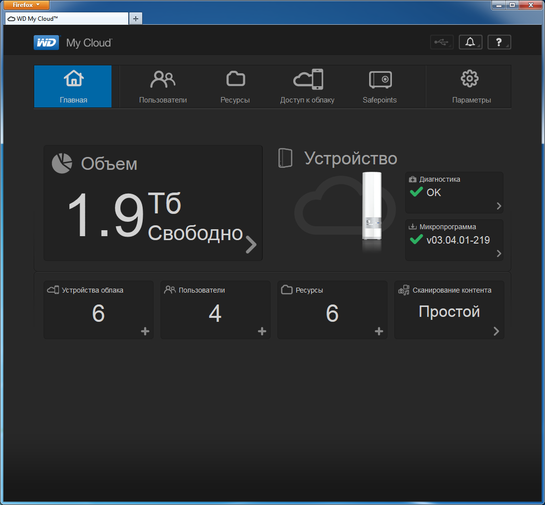The image size is (545, 505).
Task: Click the WD logo
Action: click(47, 43)
